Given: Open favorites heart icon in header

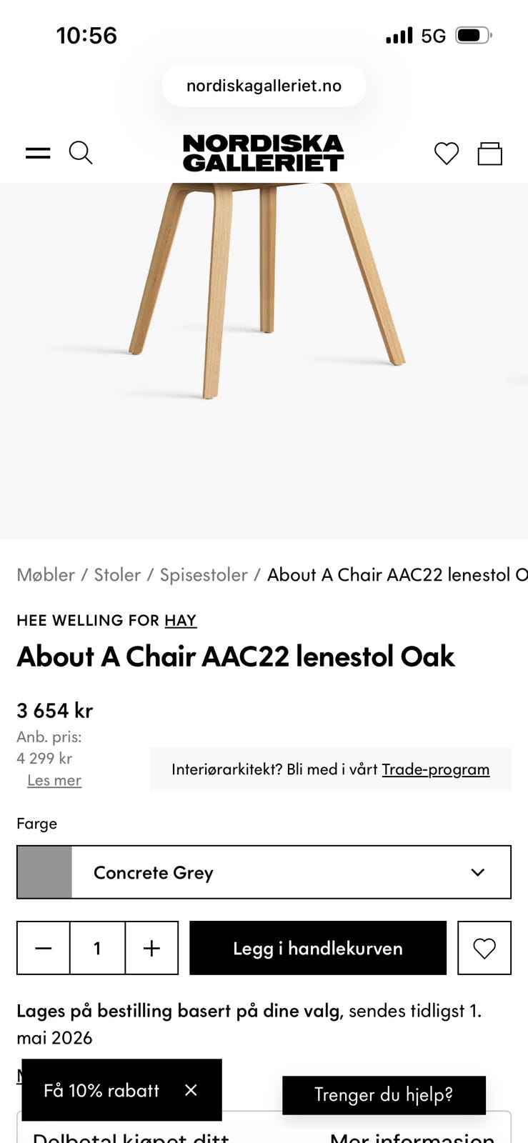Looking at the screenshot, I should tap(447, 154).
